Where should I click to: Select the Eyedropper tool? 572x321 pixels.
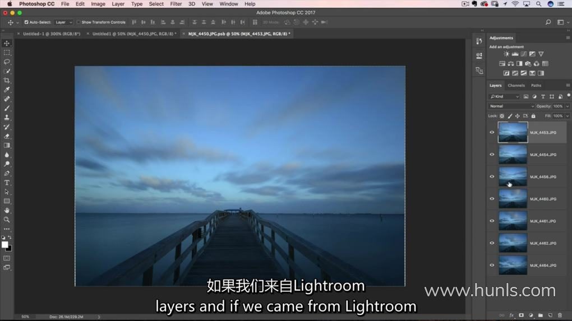pos(7,90)
